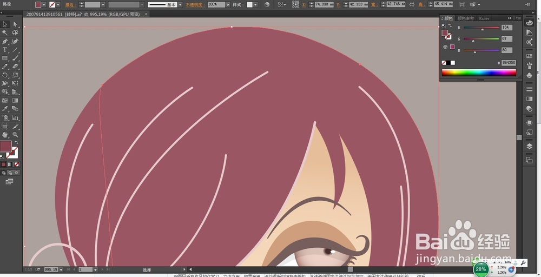Screen dimensions: 541x277
Task: Open the 不透明度 opacity panel link
Action: tap(195, 5)
